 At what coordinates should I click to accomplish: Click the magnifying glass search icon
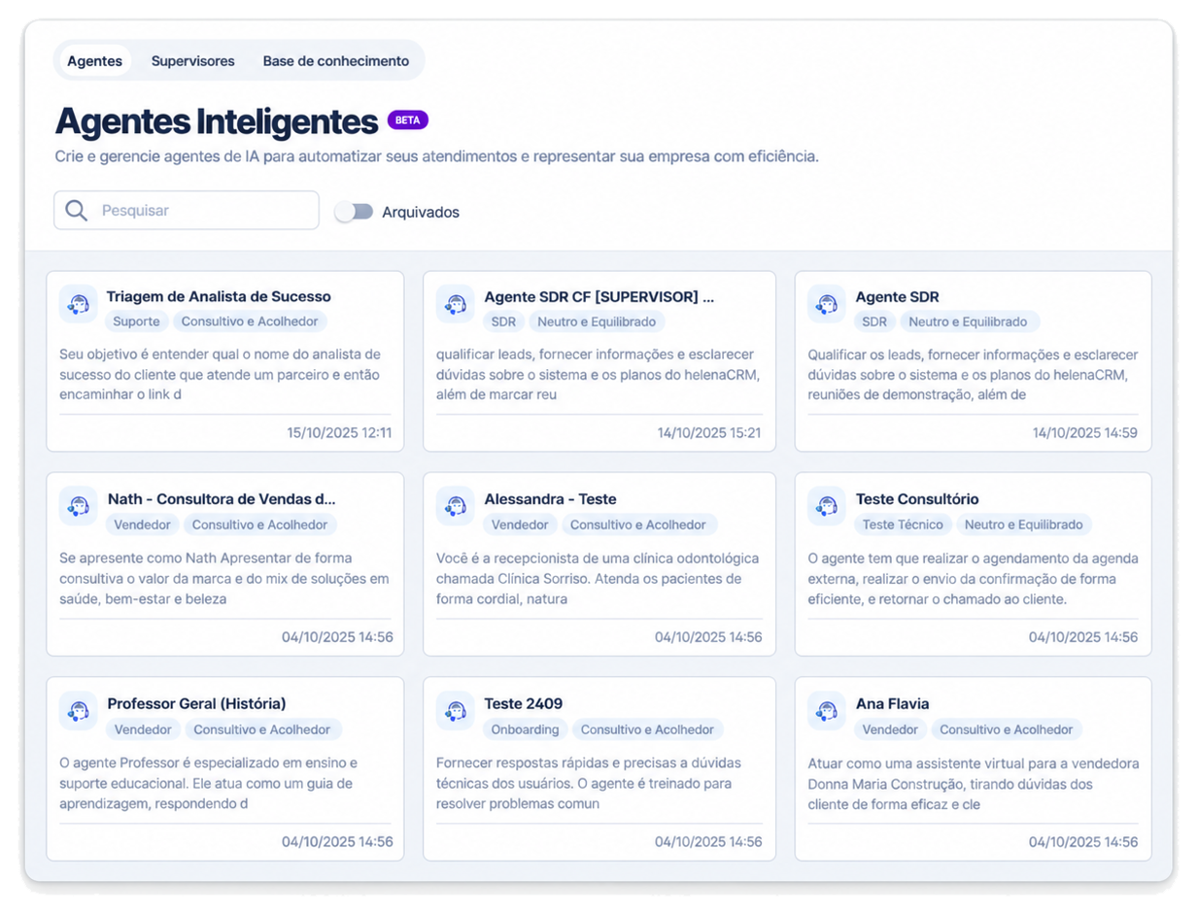77,210
